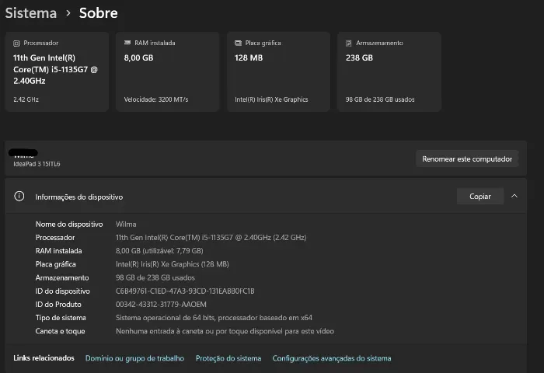Click the ID do dispositivo label
Screen dimensions: 544x373
62,291
